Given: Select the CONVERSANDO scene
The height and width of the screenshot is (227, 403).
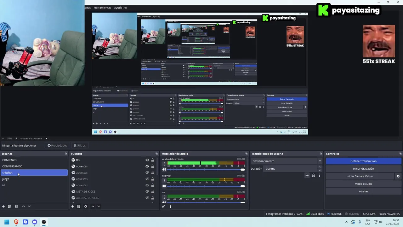Looking at the screenshot, I should pyautogui.click(x=34, y=166).
